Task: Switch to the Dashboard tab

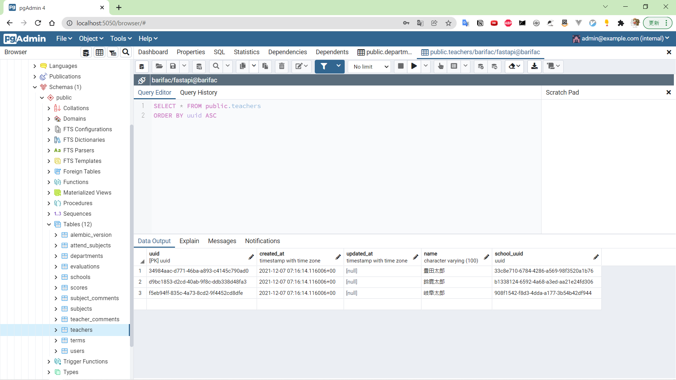Action: [x=153, y=52]
